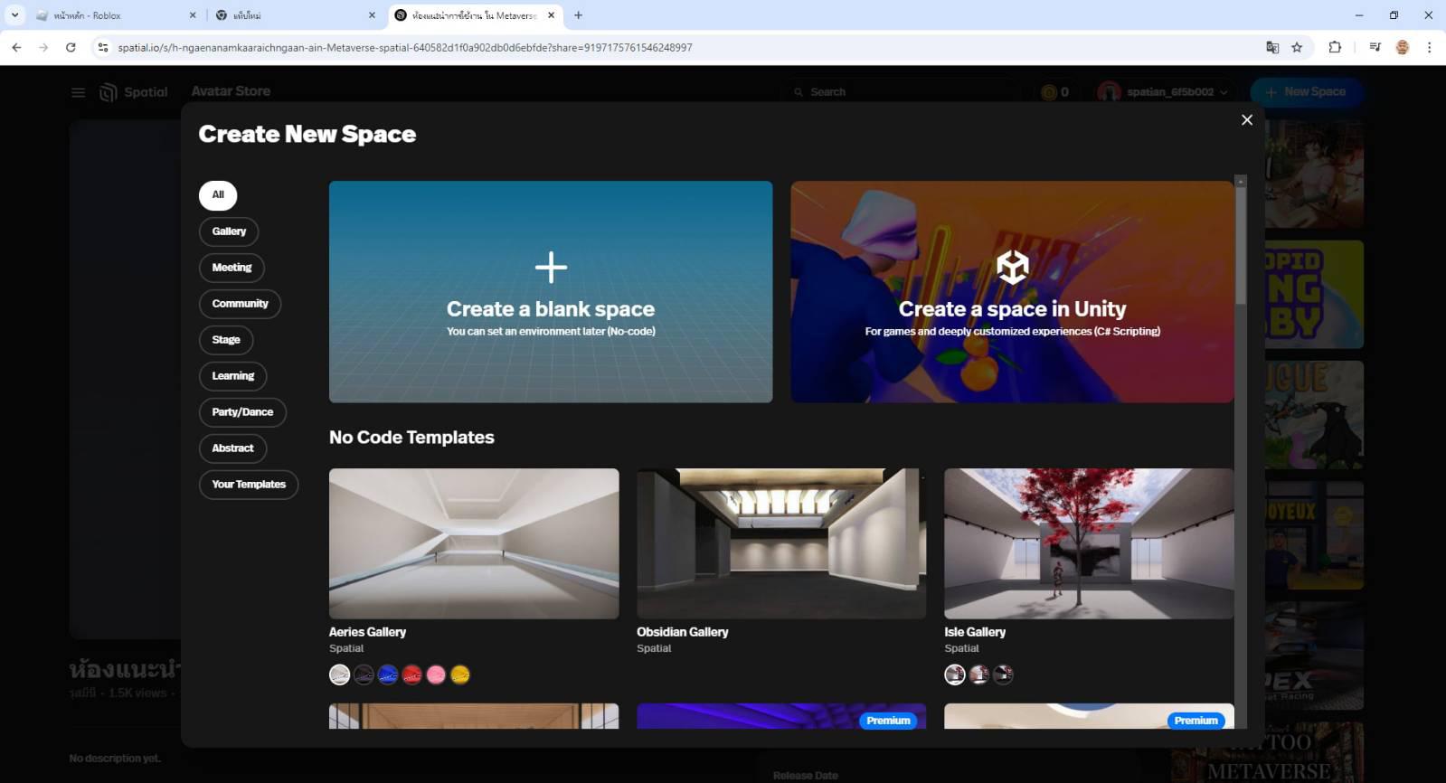Click the browser address bar URL
The width and height of the screenshot is (1446, 783).
coord(405,47)
